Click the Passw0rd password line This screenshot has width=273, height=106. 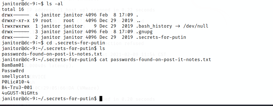13,71
